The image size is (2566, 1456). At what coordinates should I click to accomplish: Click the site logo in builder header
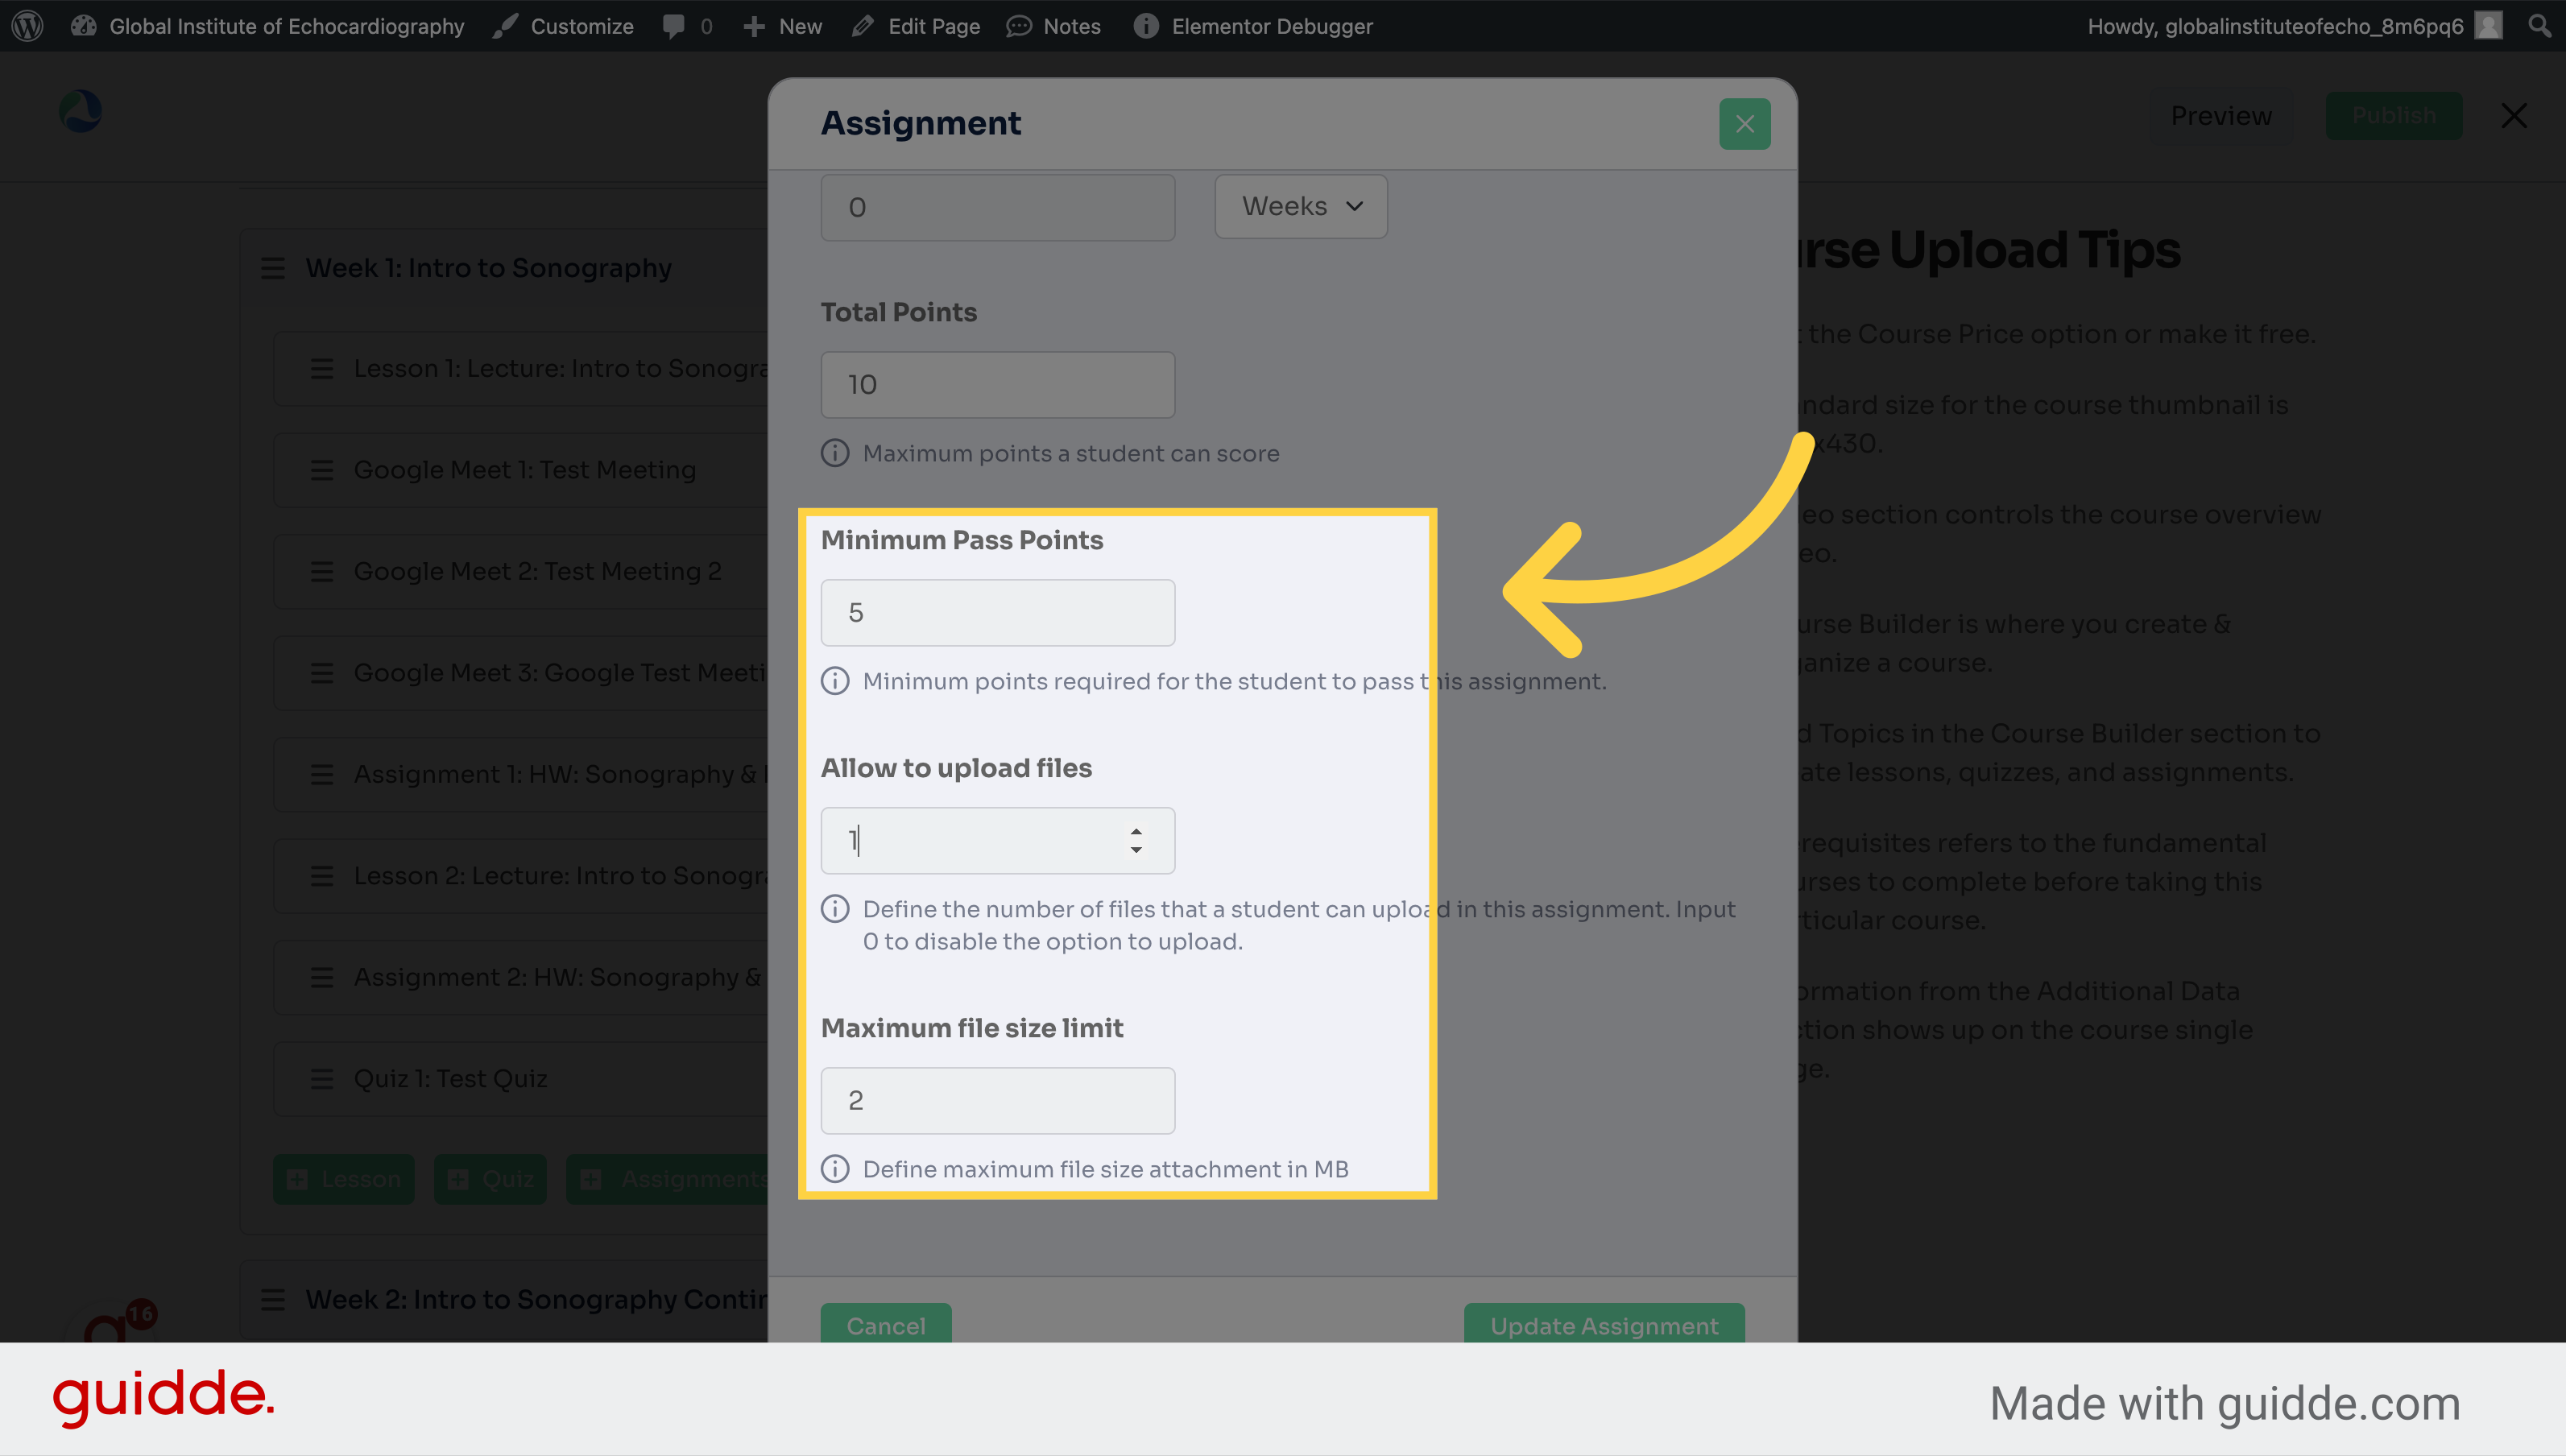(80, 111)
